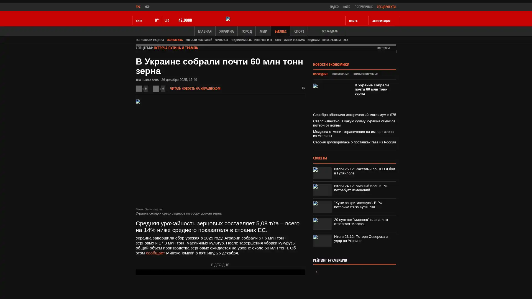
Task: Open the ФИНАНСЫ subsection
Action: click(x=221, y=40)
